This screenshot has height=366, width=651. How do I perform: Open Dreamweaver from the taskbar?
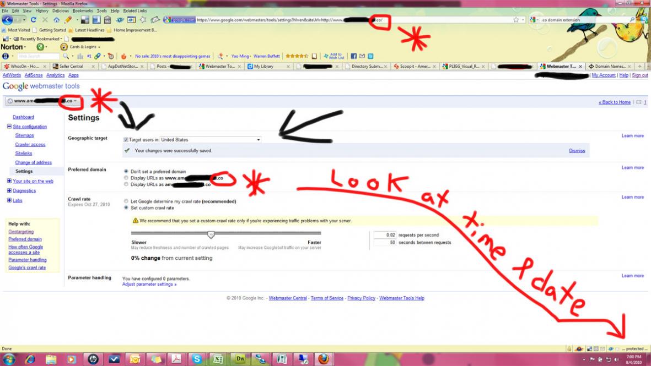pyautogui.click(x=240, y=359)
